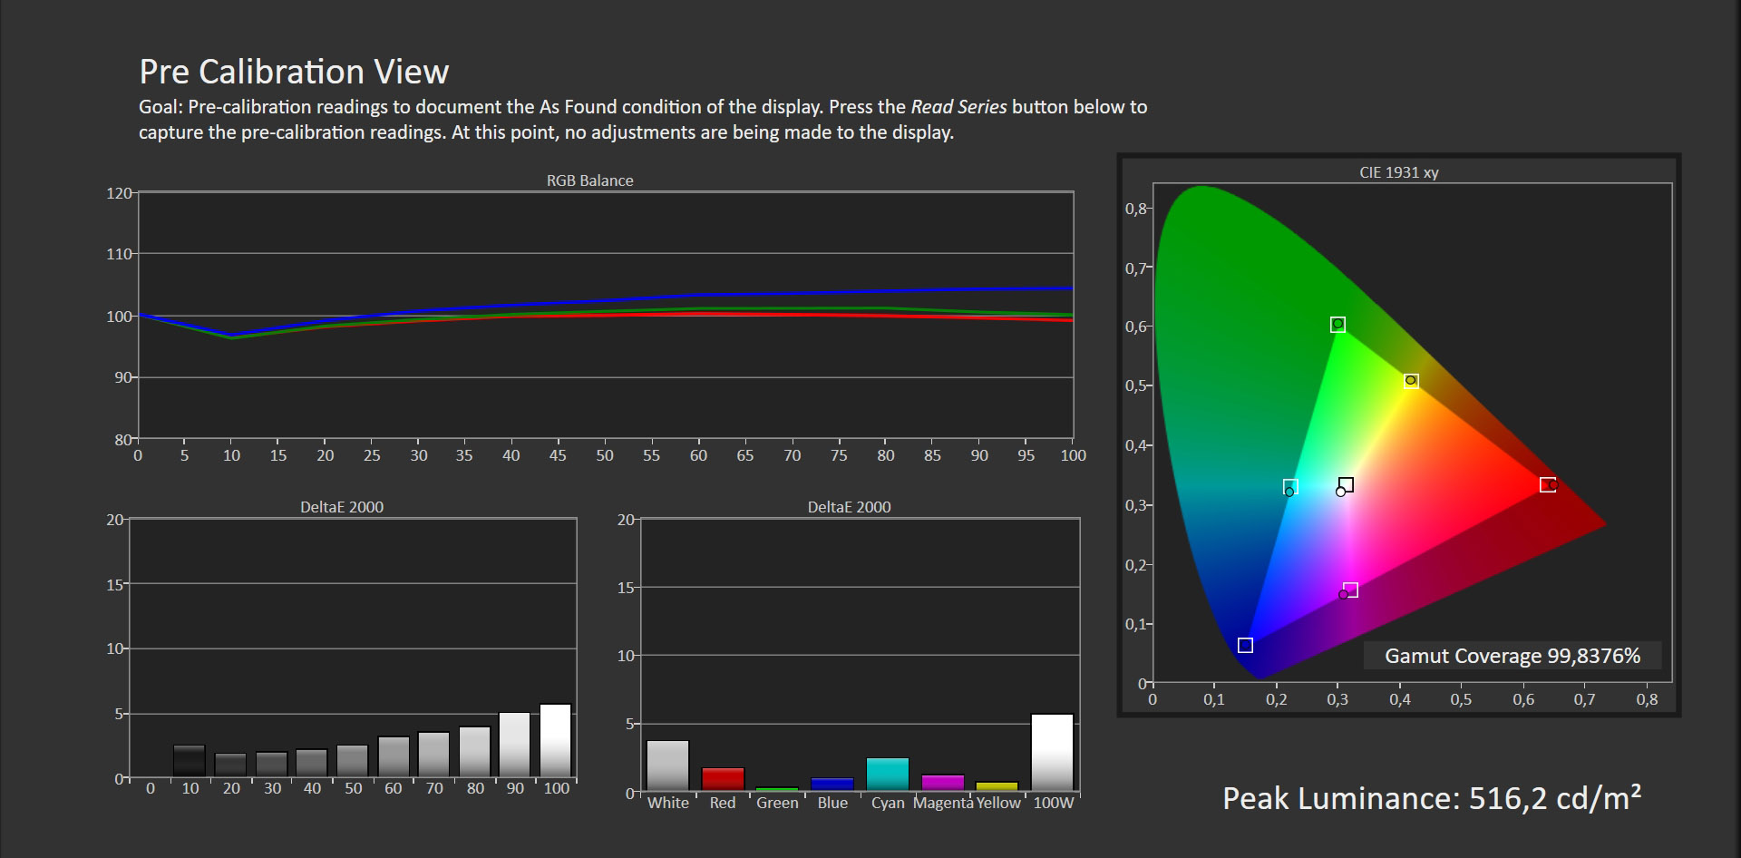Select the 50 grayscale DeltaE bar
This screenshot has width=1741, height=858.
click(353, 762)
